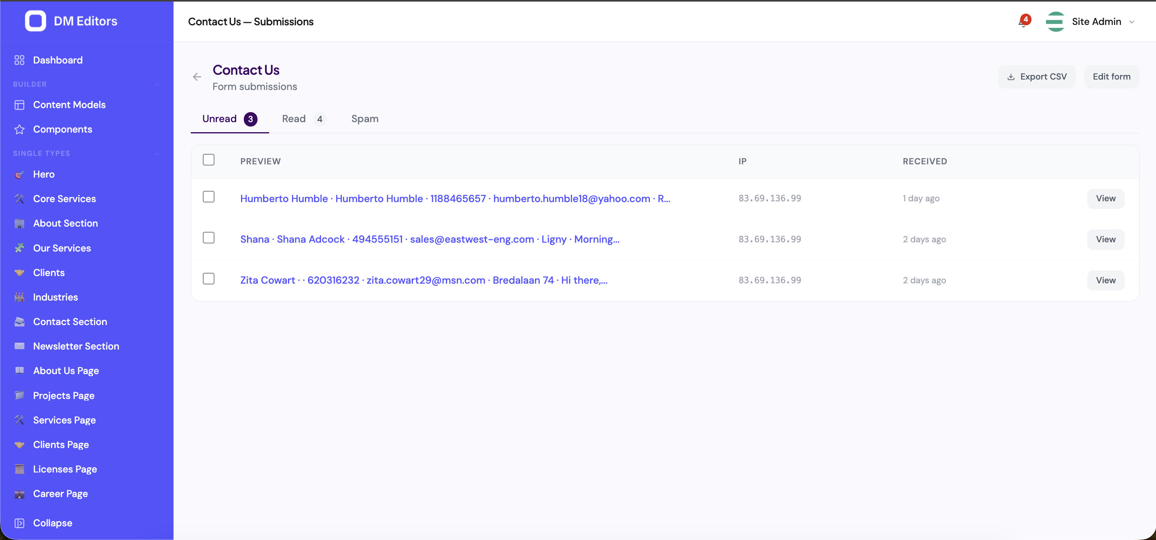1156x540 pixels.
Task: Select all submissions with header checkbox
Action: point(209,160)
